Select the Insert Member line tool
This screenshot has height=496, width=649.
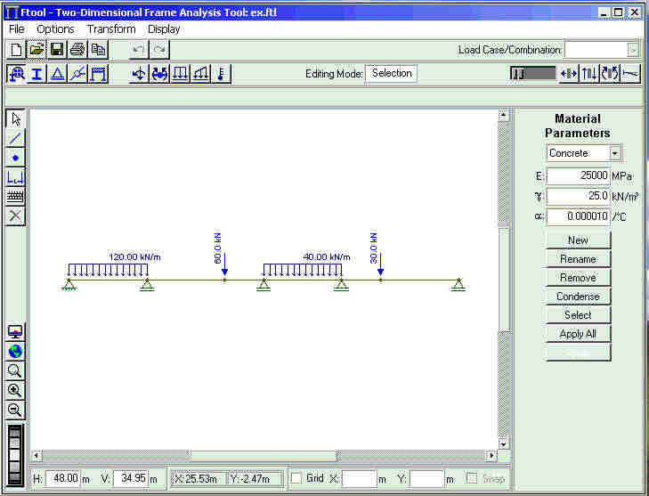(15, 138)
